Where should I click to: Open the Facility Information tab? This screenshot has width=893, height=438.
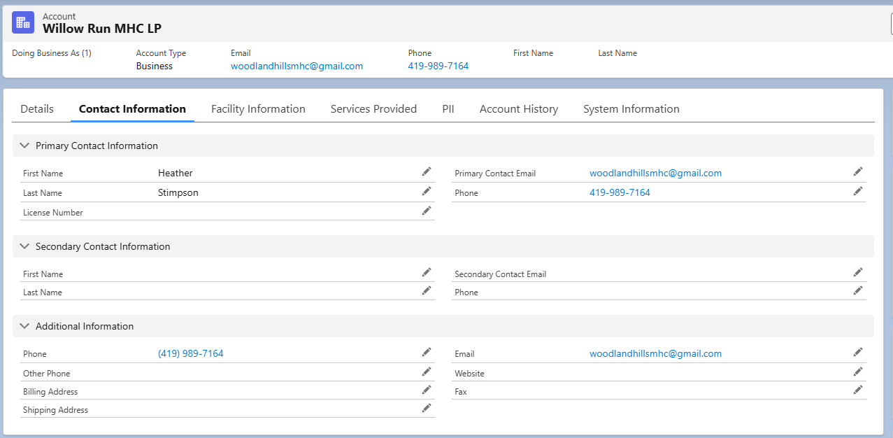[258, 109]
